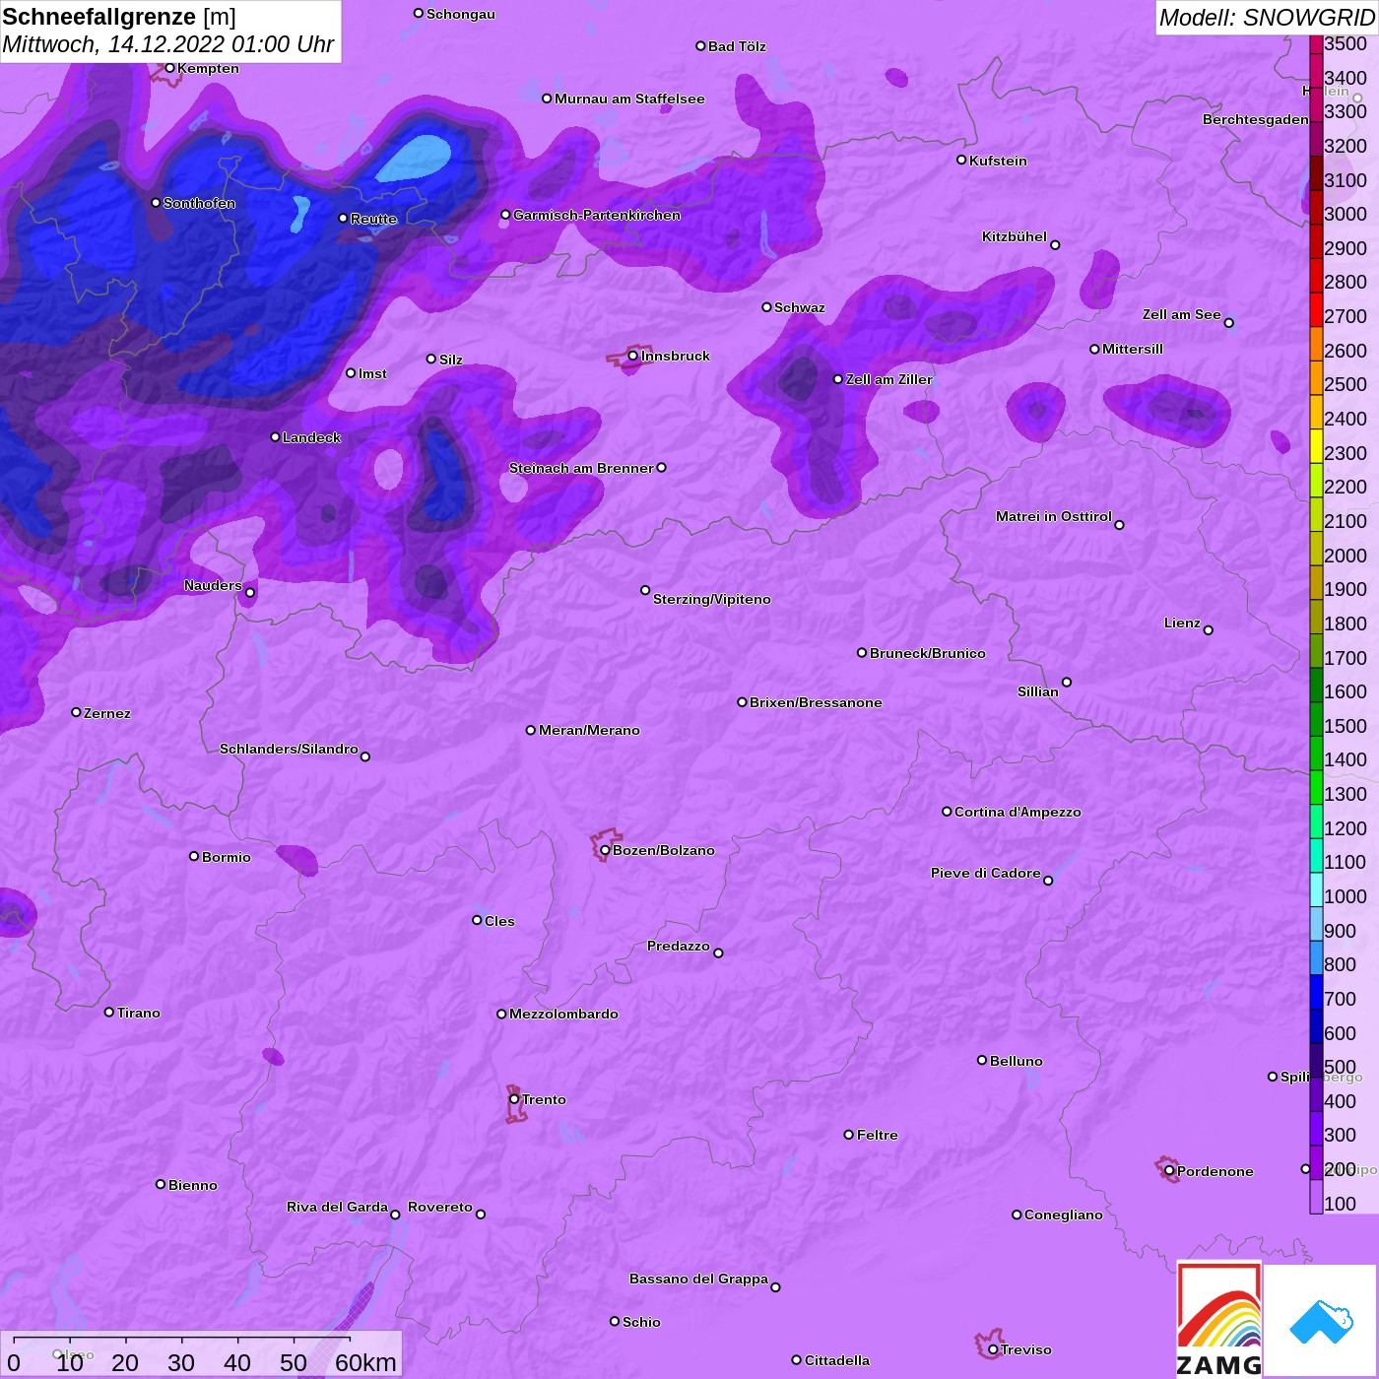Click the date "Mittwoch, 14.12.2022 01:00 Uhr"
The width and height of the screenshot is (1379, 1379).
click(x=168, y=44)
